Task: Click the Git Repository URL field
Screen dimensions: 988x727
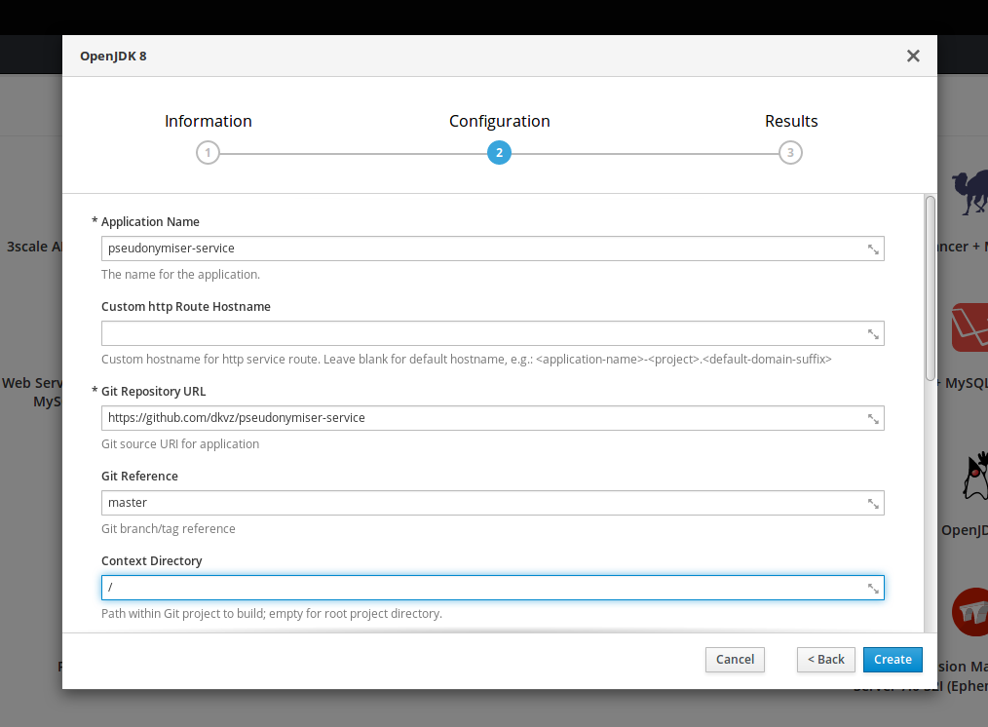Action: click(482, 418)
